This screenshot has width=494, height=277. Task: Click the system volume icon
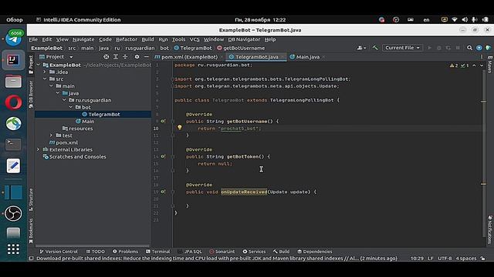click(465, 19)
